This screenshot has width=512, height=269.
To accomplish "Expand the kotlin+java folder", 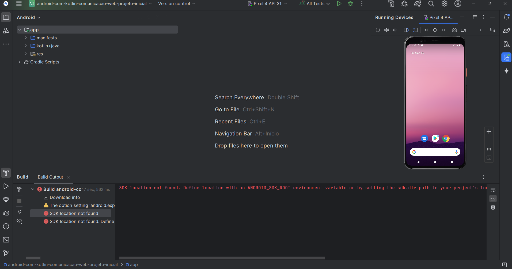I will 26,46.
